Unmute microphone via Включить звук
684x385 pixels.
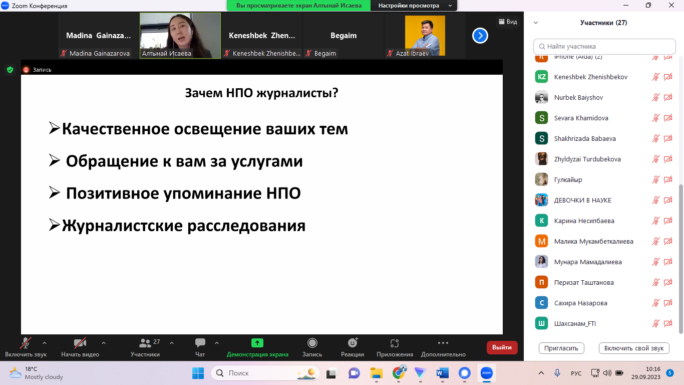pyautogui.click(x=25, y=343)
